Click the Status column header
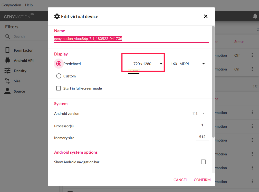 pyautogui.click(x=239, y=42)
